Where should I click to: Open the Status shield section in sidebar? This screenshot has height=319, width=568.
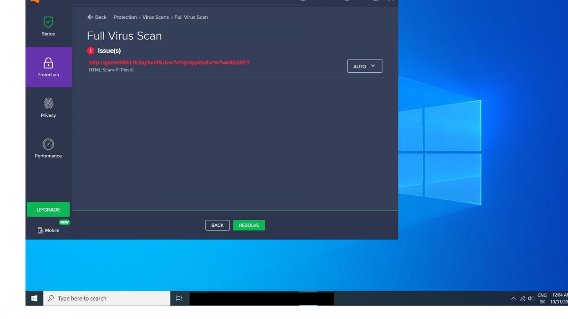48,26
